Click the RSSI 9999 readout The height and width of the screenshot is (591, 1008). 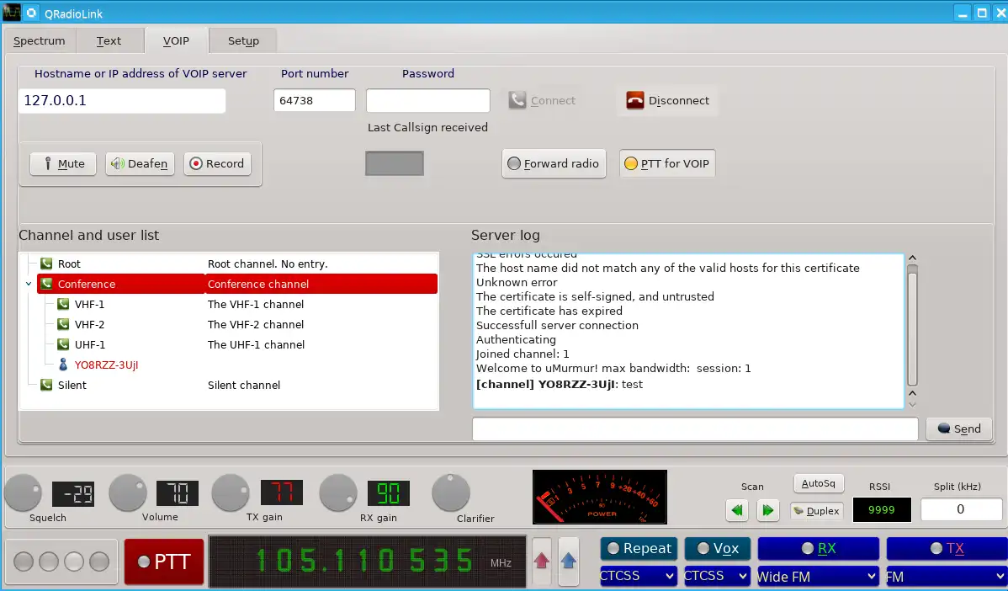tap(881, 510)
